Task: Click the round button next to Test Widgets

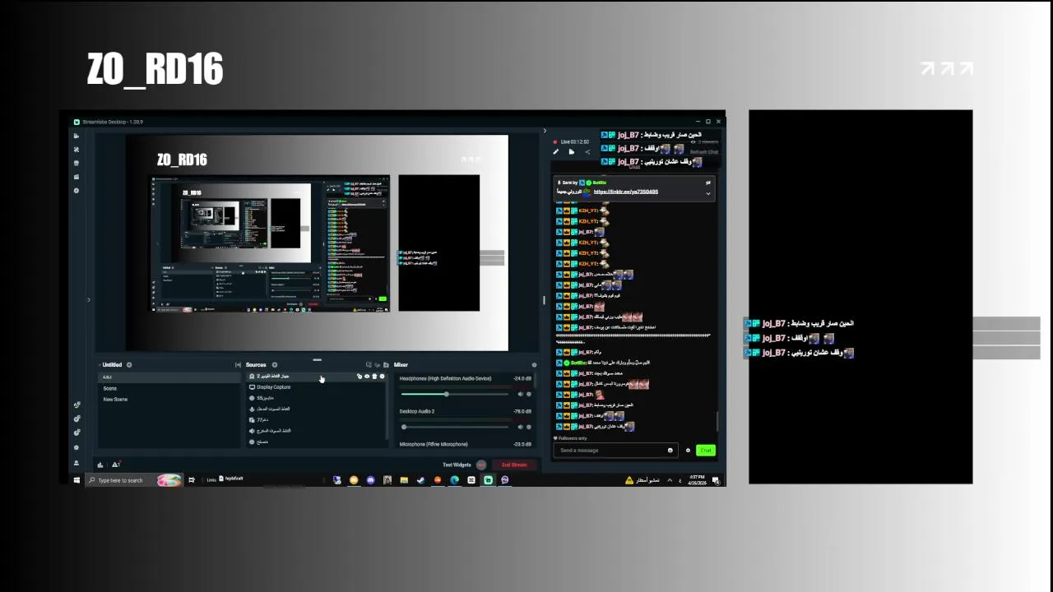Action: (x=481, y=465)
